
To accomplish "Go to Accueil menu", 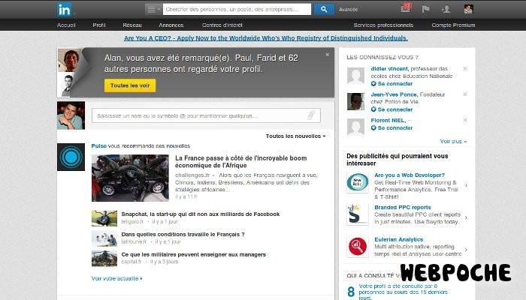I will 66,25.
